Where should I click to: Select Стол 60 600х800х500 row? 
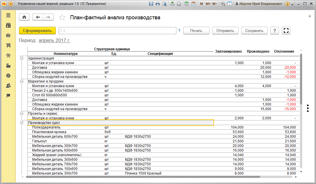coord(164,95)
